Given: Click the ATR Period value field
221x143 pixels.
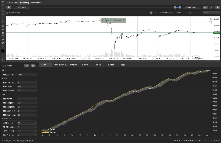Looking at the screenshot, I should 27,123.
